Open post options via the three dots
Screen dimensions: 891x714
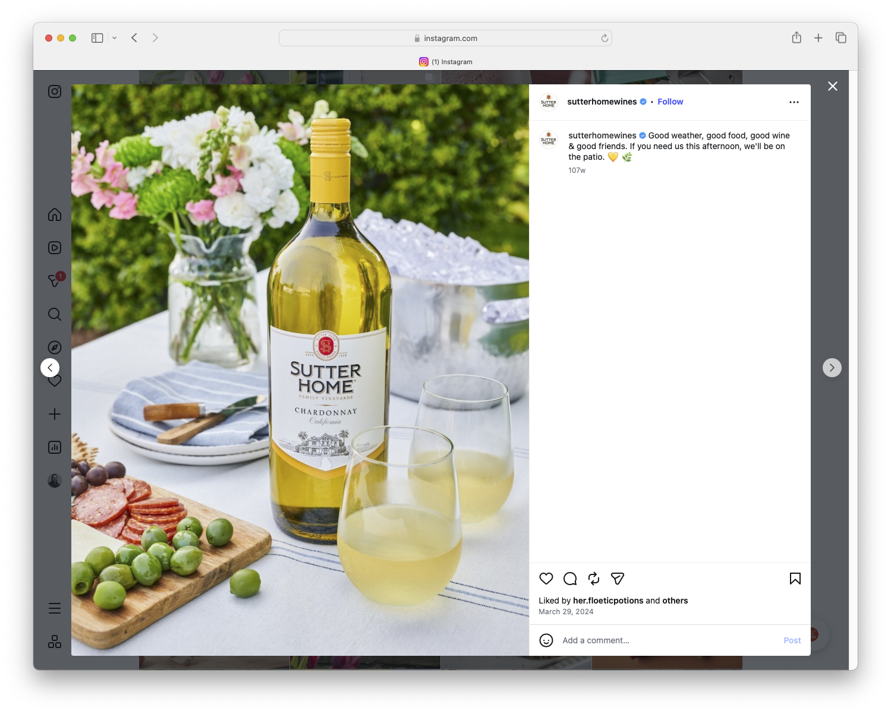pos(794,102)
